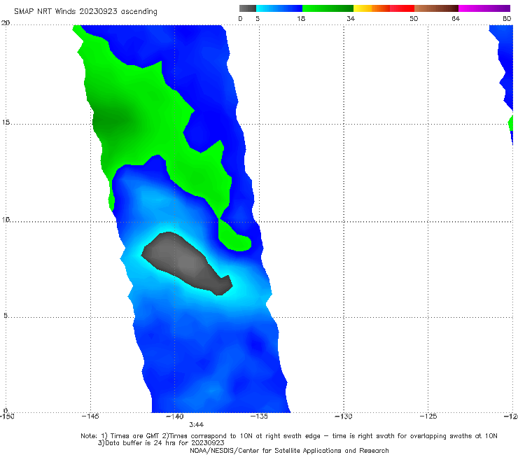518x455 pixels.
Task: Click the latitude label '10' on the axis
Action: tap(6, 220)
